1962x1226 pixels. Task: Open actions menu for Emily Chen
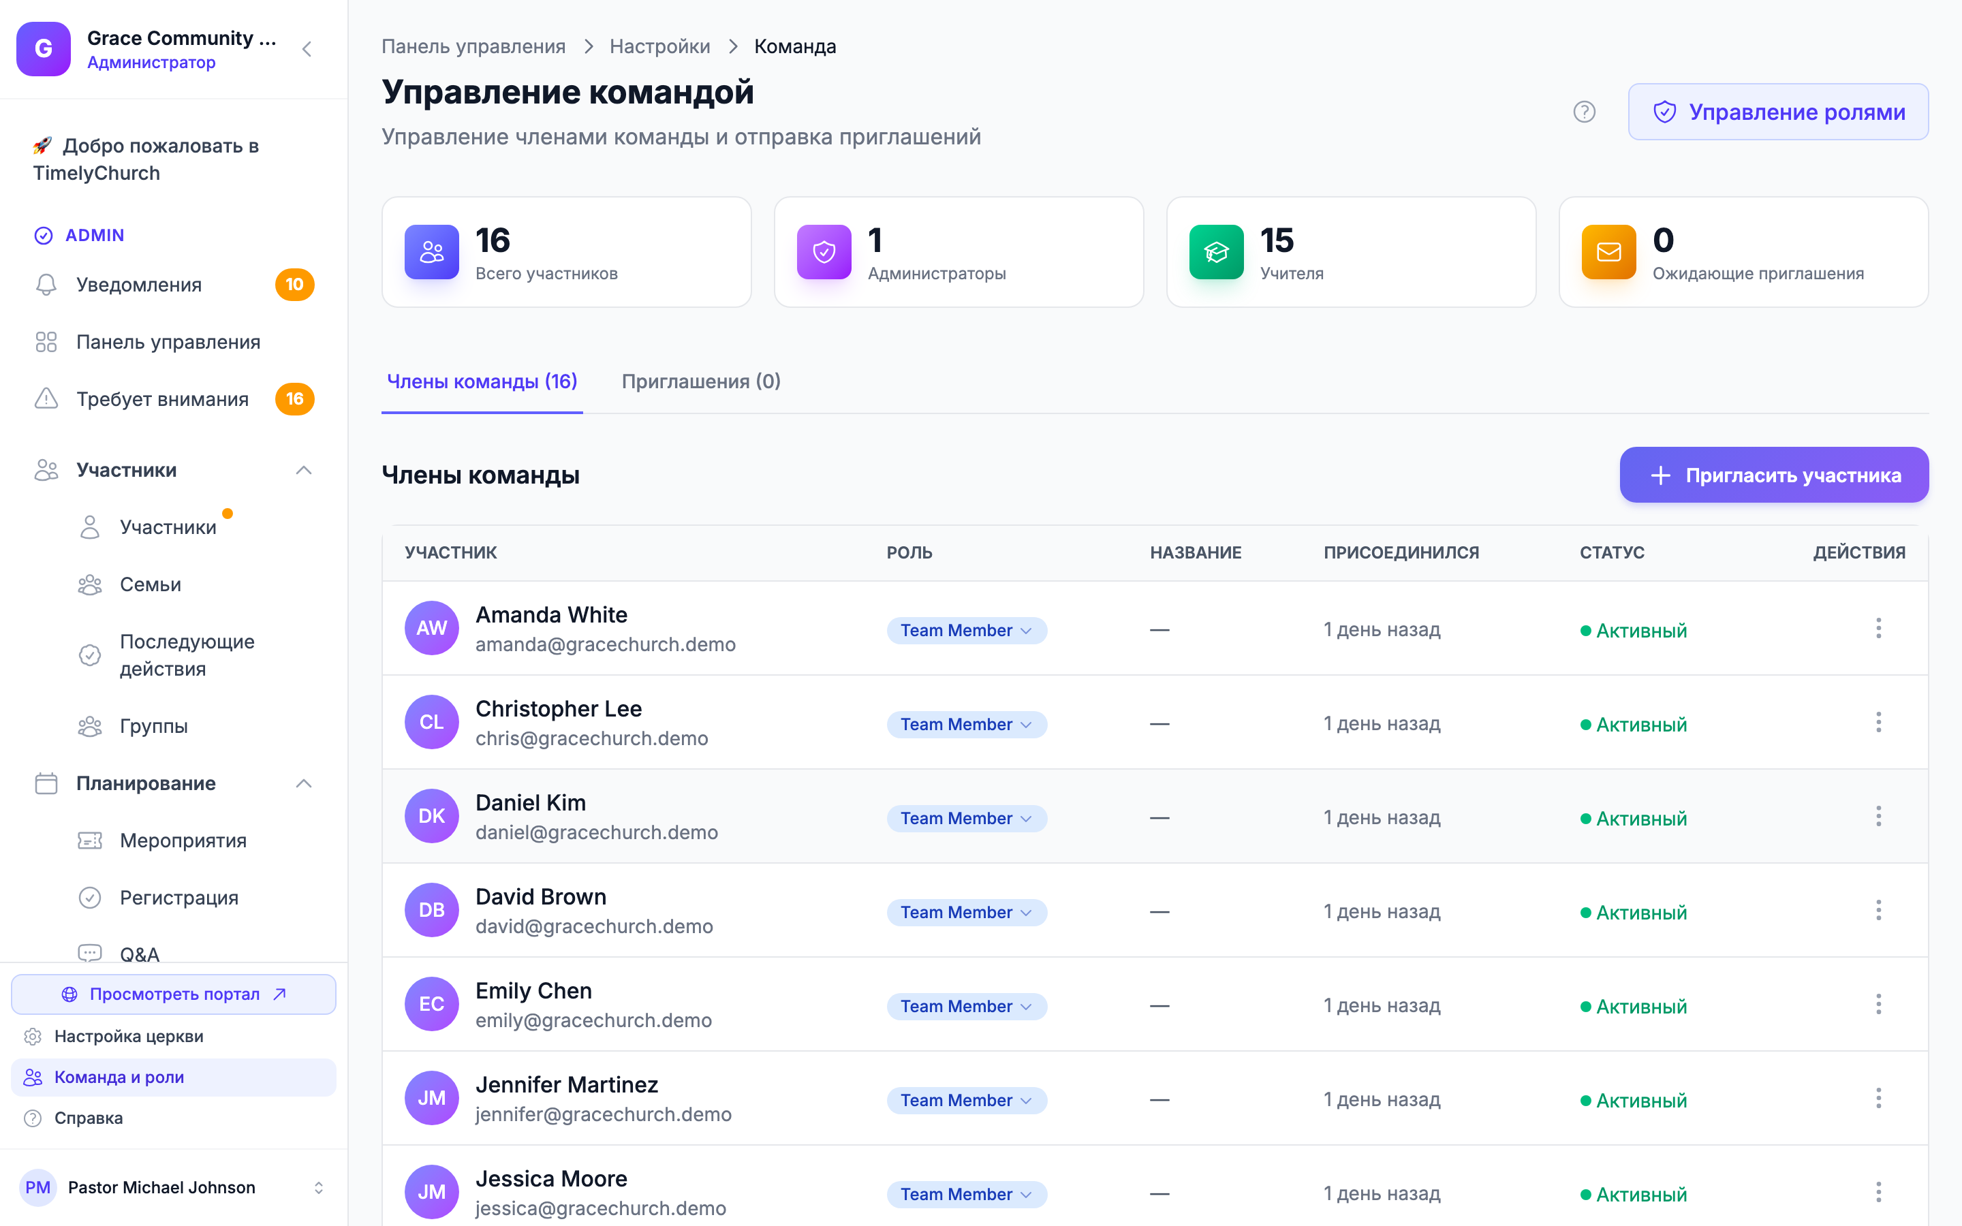pyautogui.click(x=1878, y=1005)
